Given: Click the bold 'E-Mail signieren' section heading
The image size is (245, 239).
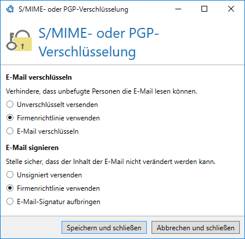Looking at the screenshot, I should tap(33, 148).
